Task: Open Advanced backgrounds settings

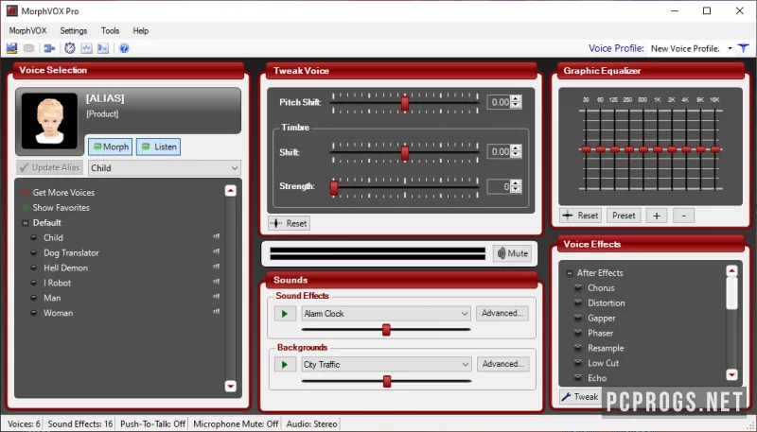Action: [x=502, y=364]
